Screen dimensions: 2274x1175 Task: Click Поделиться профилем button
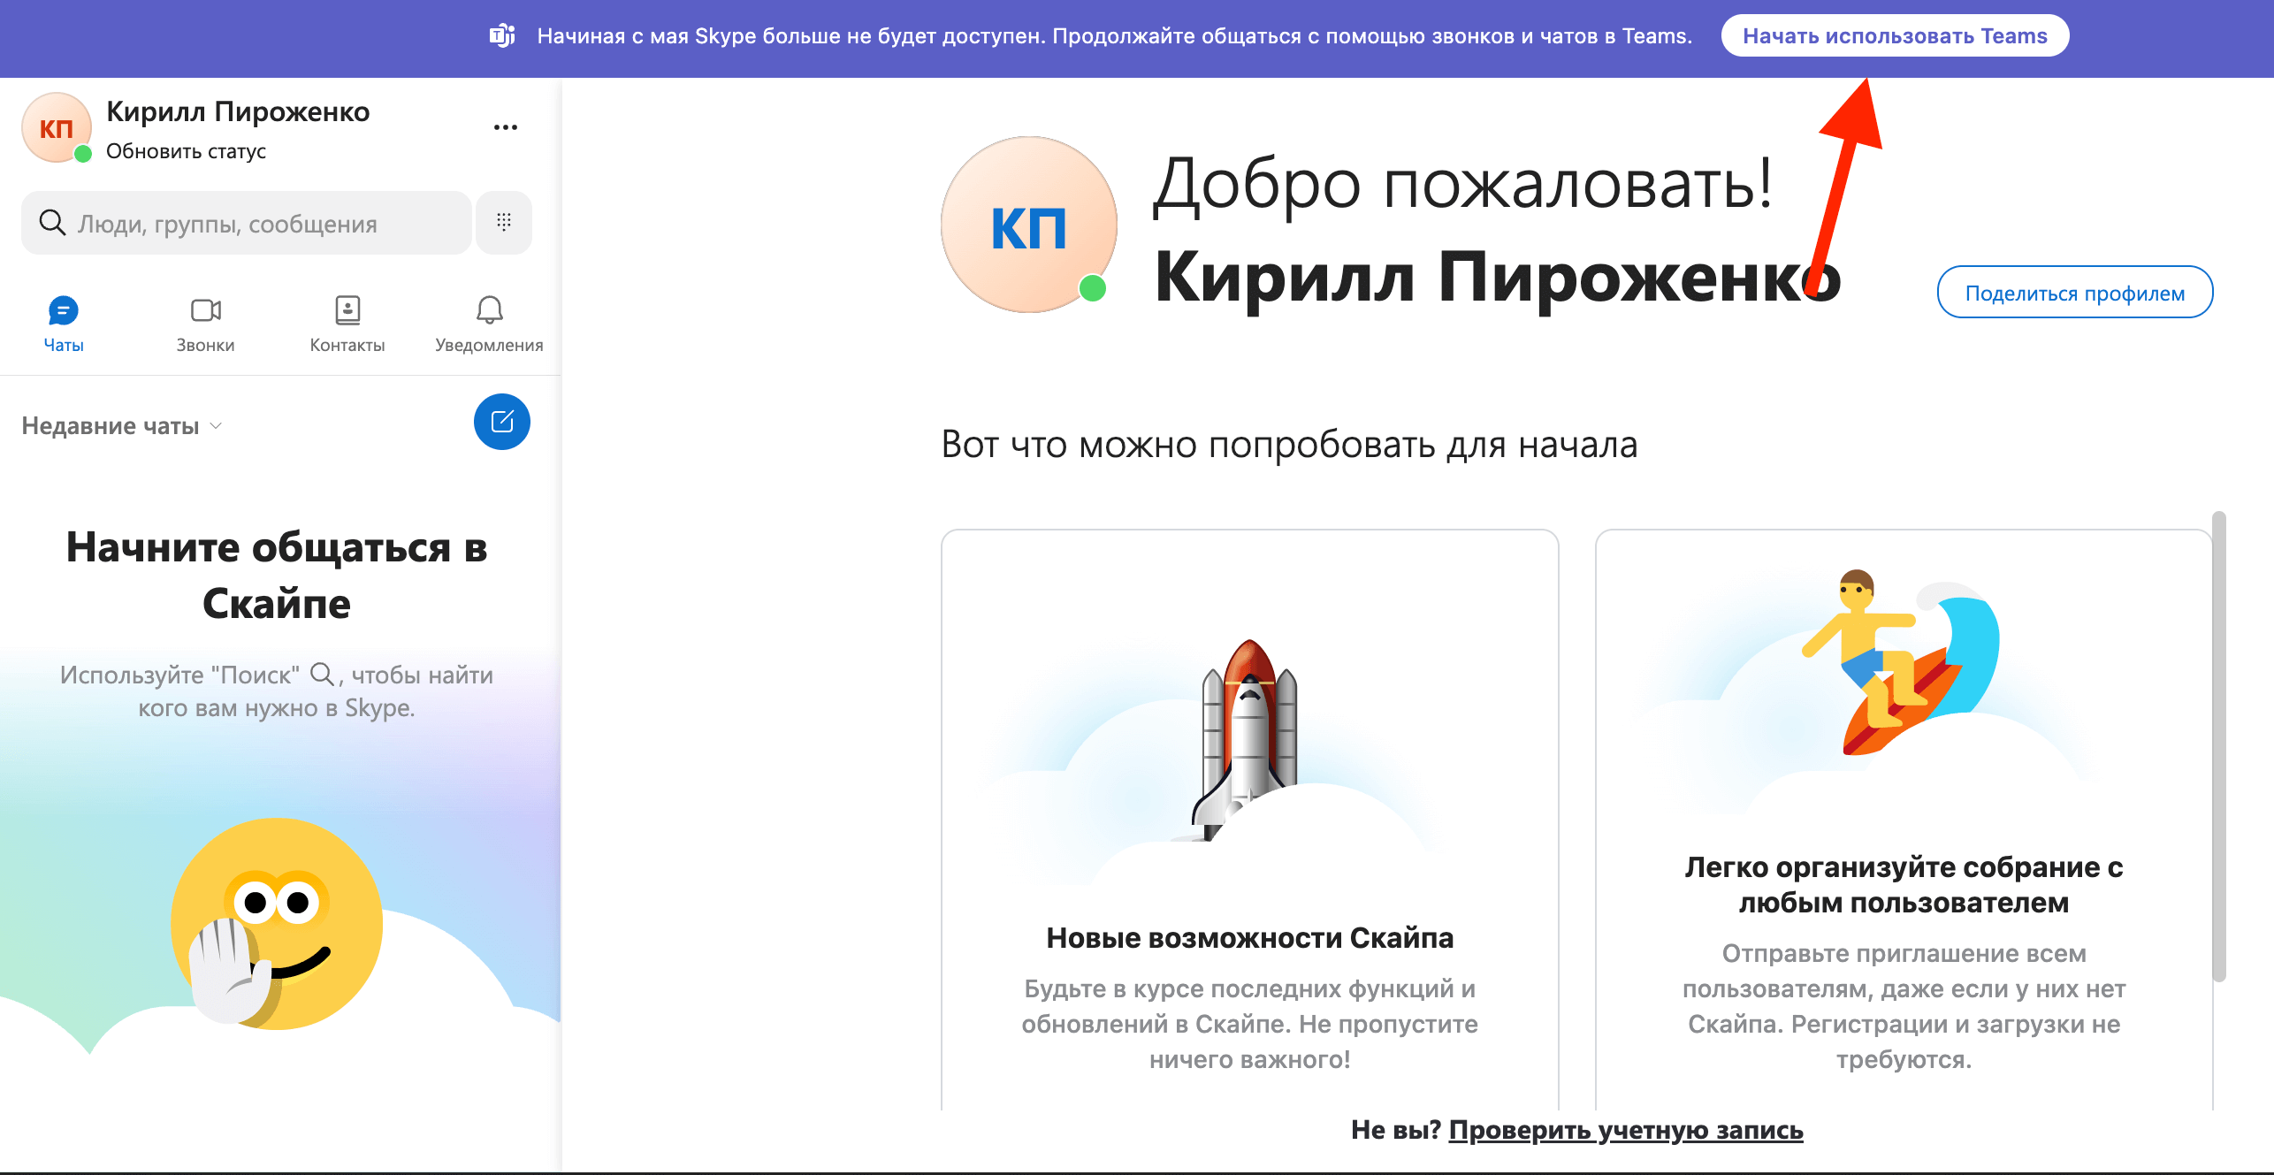[x=2075, y=292]
